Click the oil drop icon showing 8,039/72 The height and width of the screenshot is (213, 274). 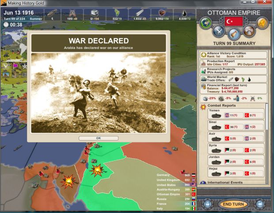click(x=184, y=13)
